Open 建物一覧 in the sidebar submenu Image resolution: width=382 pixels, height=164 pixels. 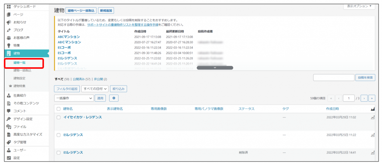point(20,63)
